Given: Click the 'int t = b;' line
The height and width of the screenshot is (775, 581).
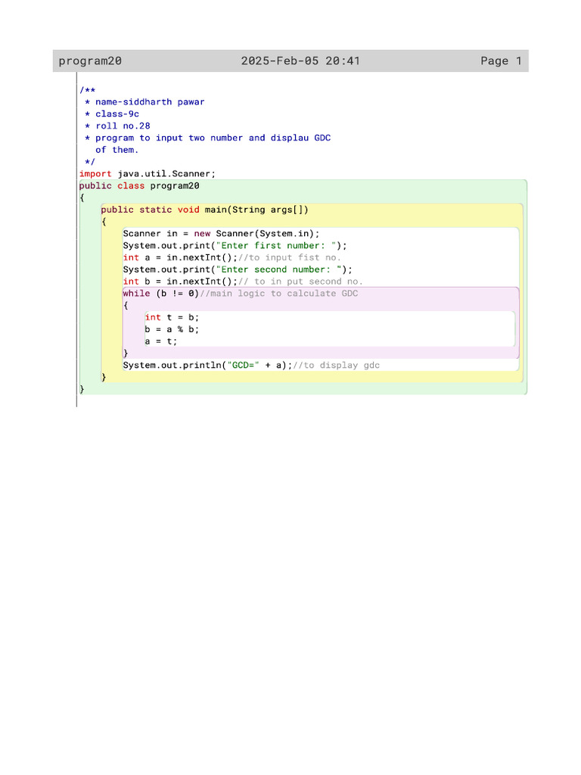Looking at the screenshot, I should coord(172,317).
